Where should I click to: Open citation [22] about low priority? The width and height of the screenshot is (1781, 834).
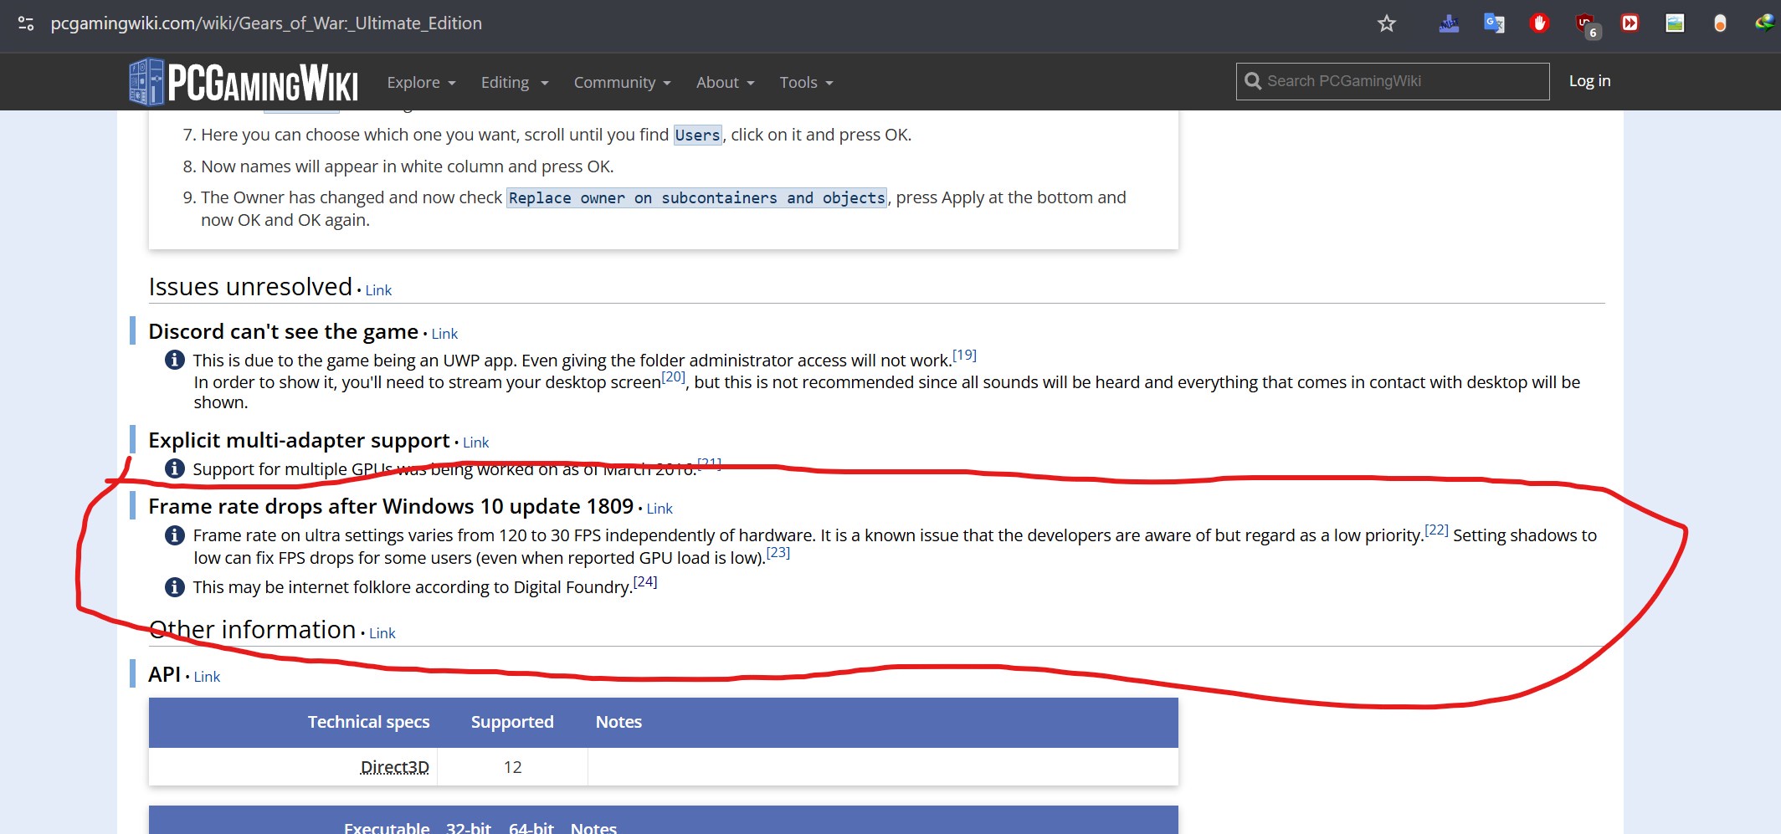1436,530
